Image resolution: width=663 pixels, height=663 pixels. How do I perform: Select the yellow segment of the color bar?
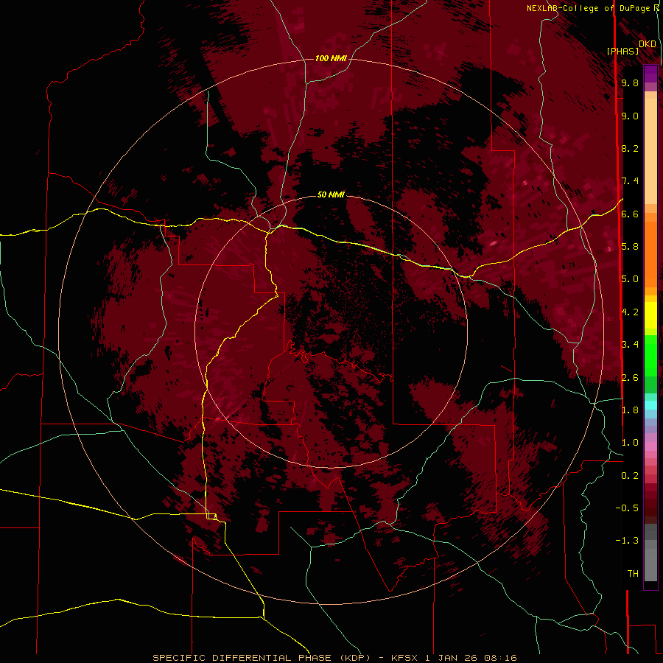[650, 315]
